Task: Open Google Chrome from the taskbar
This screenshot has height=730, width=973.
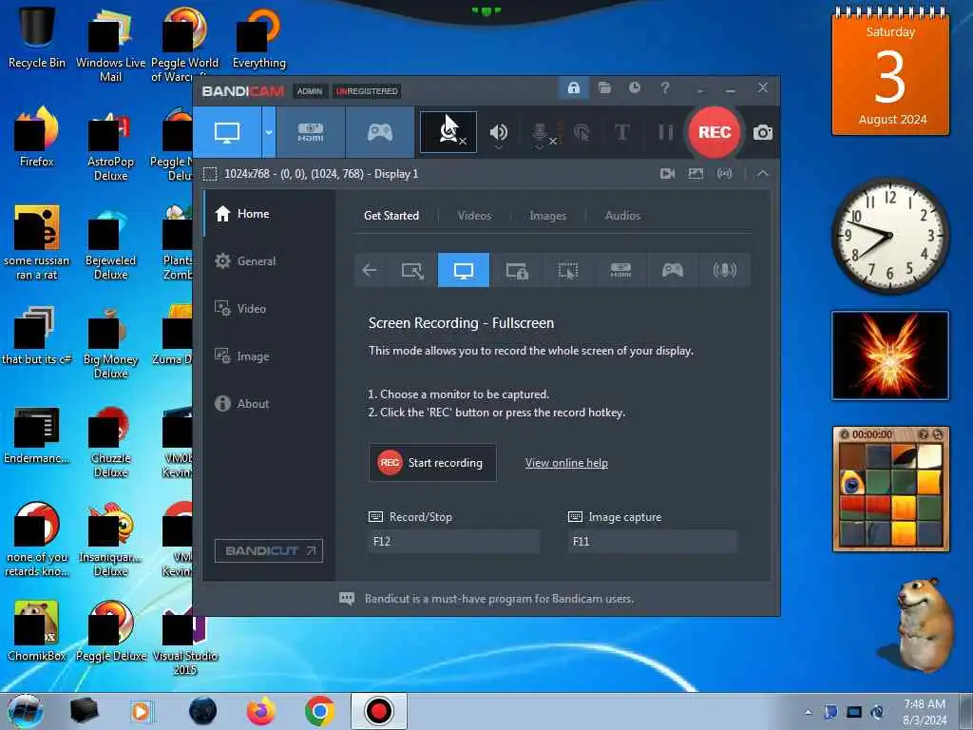Action: point(319,711)
